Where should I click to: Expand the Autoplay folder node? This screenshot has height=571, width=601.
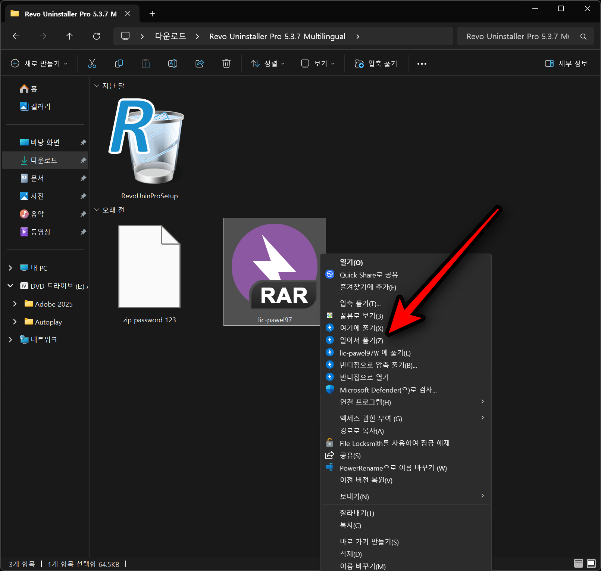(15, 322)
